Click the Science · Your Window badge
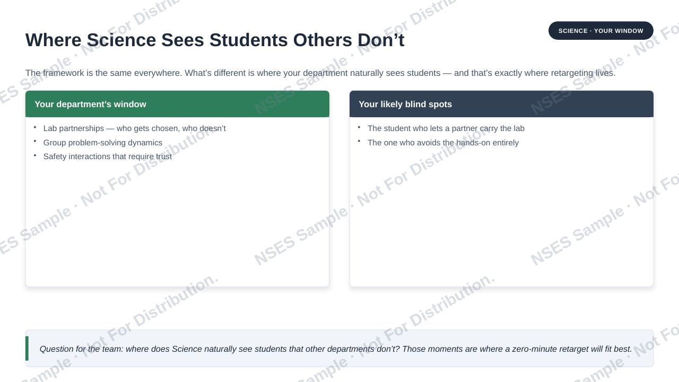Viewport: 679px width, 382px height. (600, 31)
